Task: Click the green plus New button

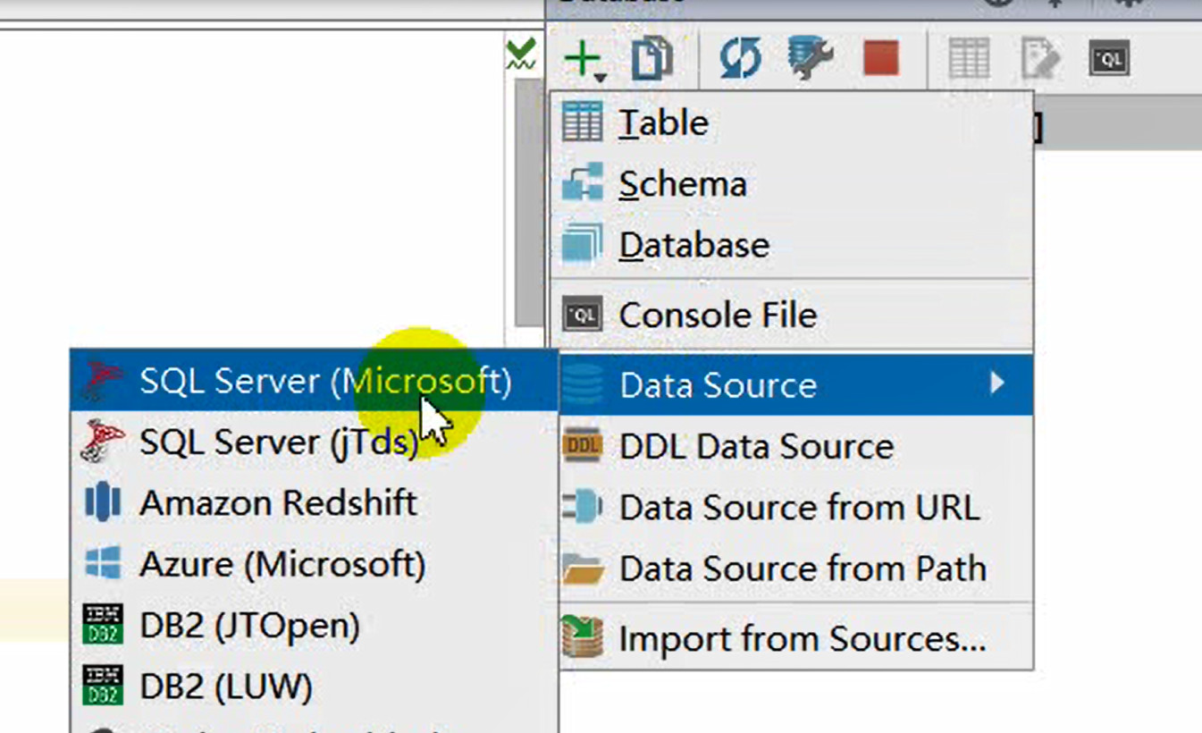Action: tap(585, 60)
